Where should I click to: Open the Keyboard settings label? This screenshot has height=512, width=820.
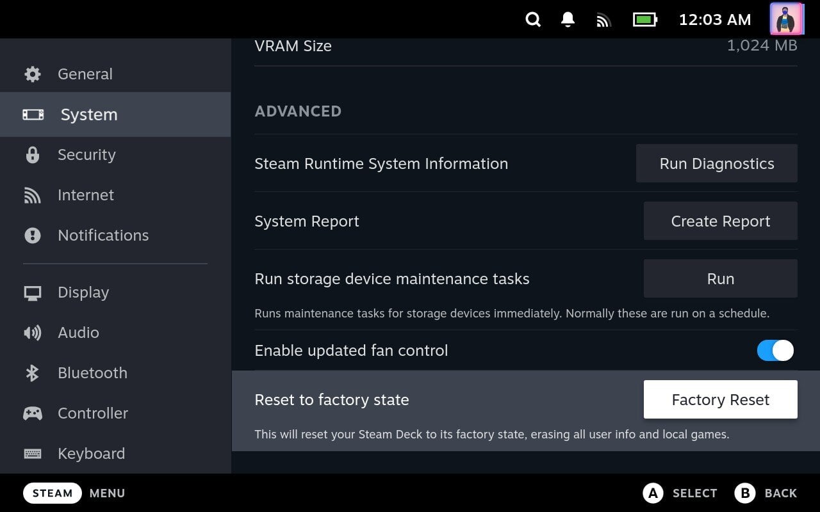click(x=91, y=454)
